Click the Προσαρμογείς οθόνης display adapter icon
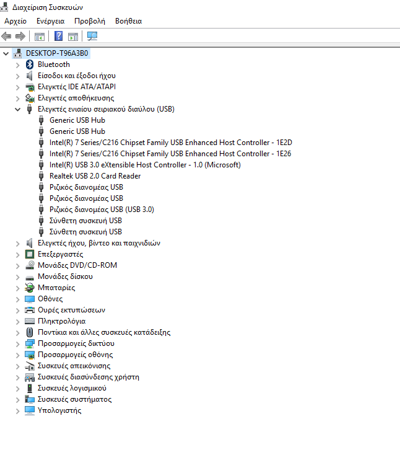 [30, 355]
